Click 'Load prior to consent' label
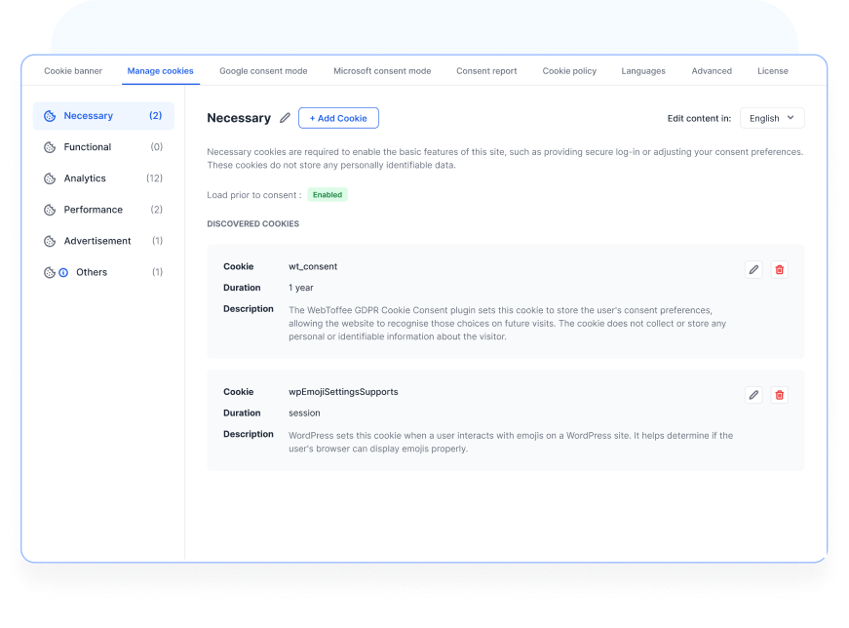 pos(254,195)
